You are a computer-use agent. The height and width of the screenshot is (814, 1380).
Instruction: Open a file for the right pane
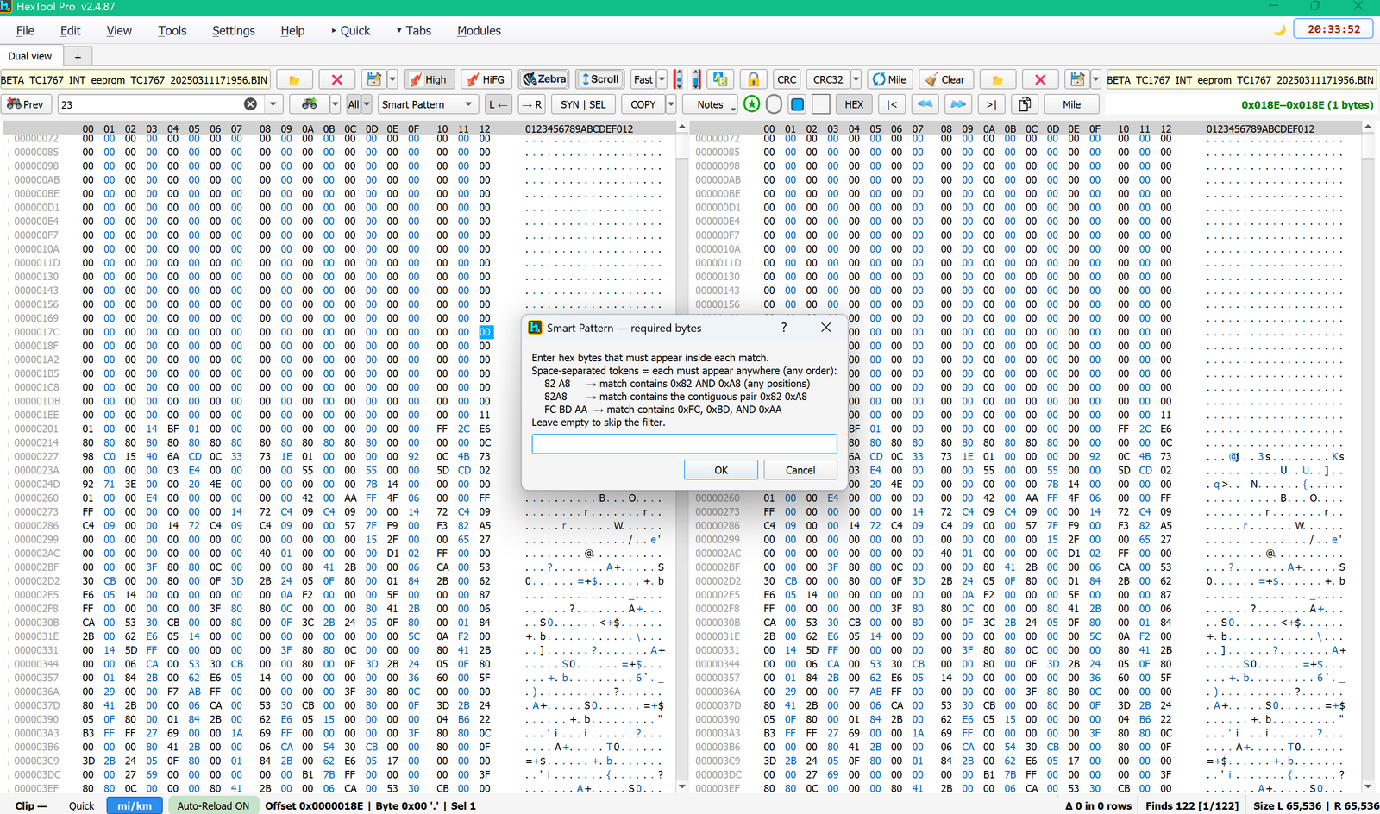point(998,79)
